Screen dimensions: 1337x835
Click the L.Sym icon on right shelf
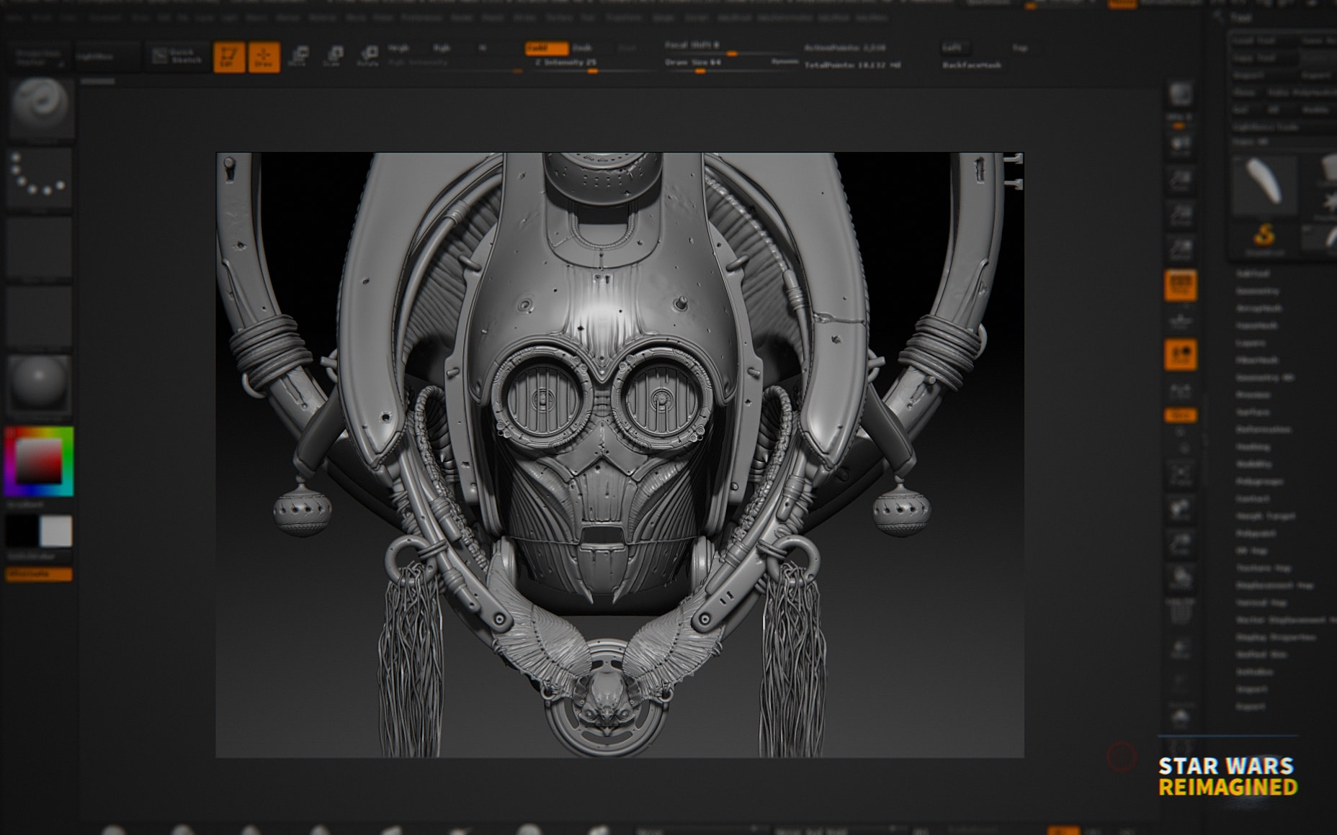1180,390
